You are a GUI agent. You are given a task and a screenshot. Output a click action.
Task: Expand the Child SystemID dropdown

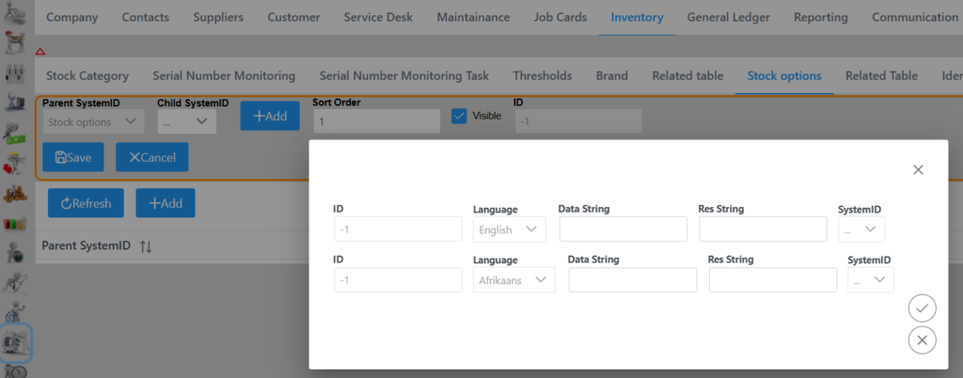pyautogui.click(x=186, y=121)
